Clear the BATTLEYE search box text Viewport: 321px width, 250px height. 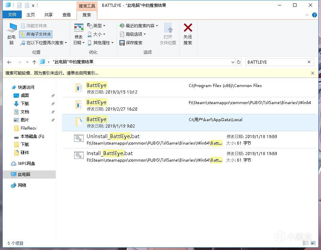[x=309, y=62]
